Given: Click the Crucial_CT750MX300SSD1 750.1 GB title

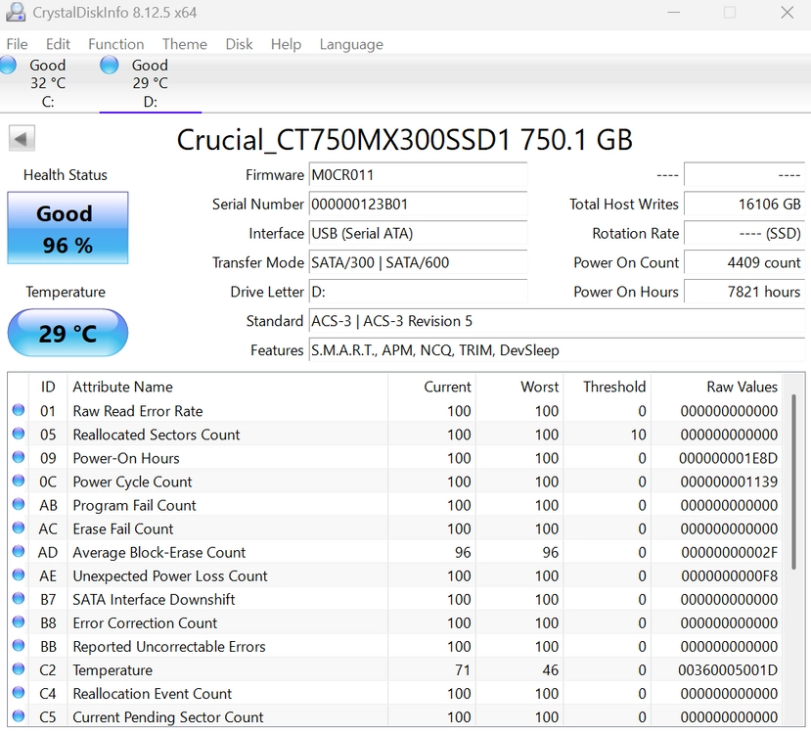Looking at the screenshot, I should click(404, 140).
